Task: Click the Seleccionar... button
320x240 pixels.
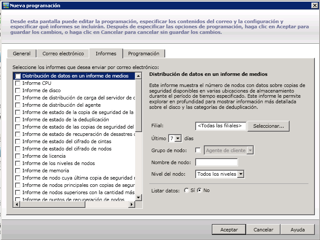Action: coord(269,126)
